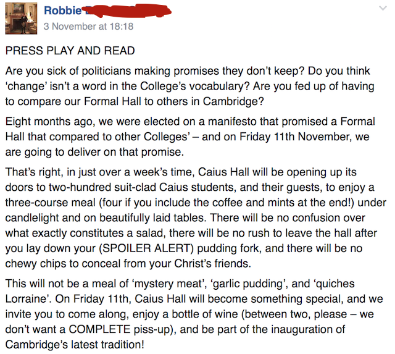Click the 'are going to deliver on that promise' line
This screenshot has width=395, height=354.
[x=94, y=152]
